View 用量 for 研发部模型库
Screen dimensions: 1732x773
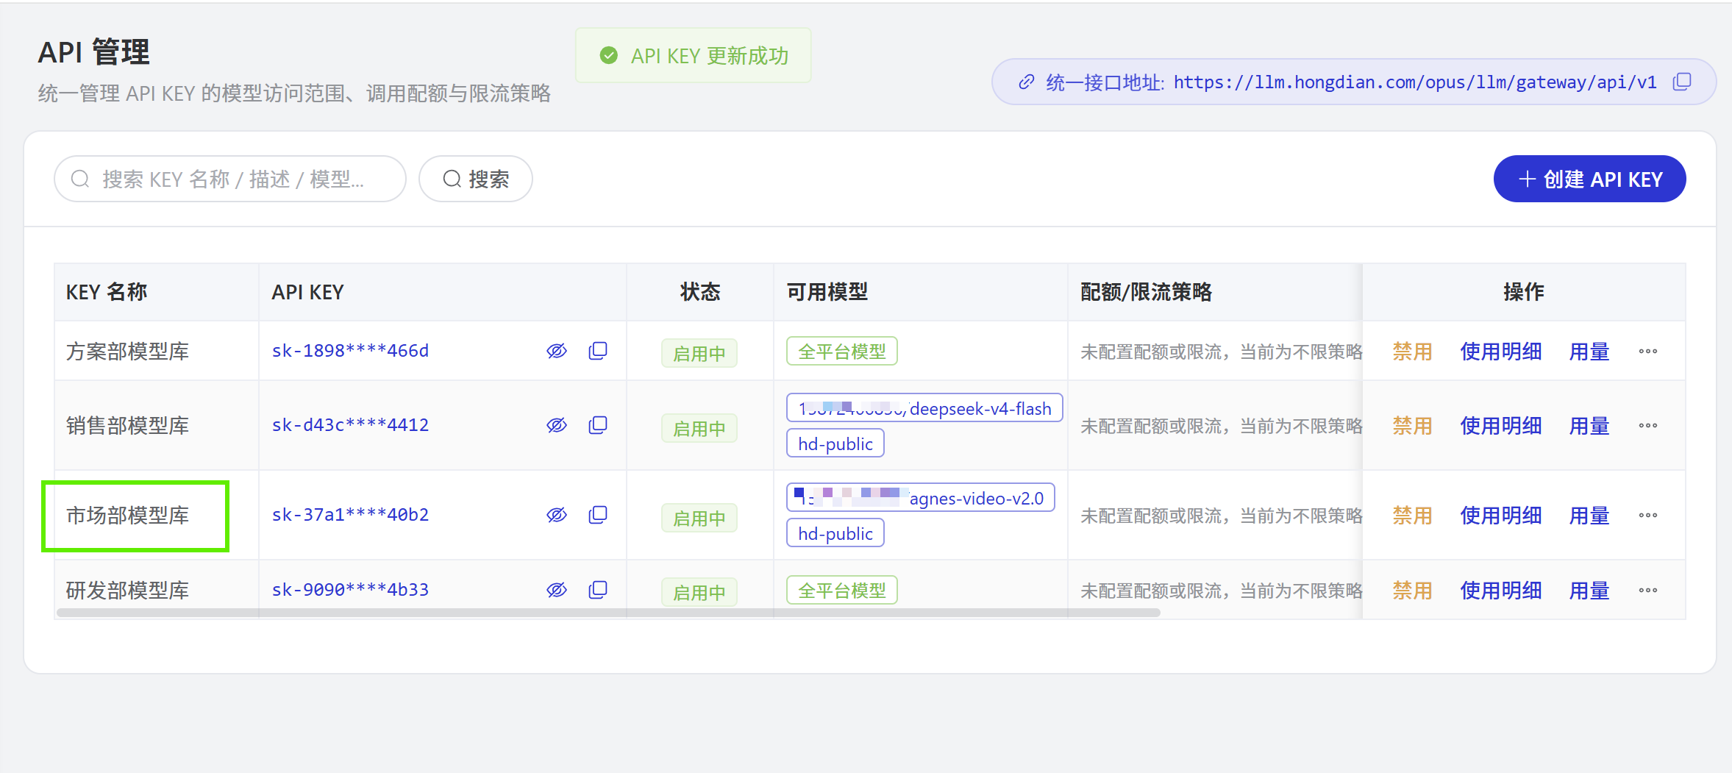pyautogui.click(x=1589, y=591)
